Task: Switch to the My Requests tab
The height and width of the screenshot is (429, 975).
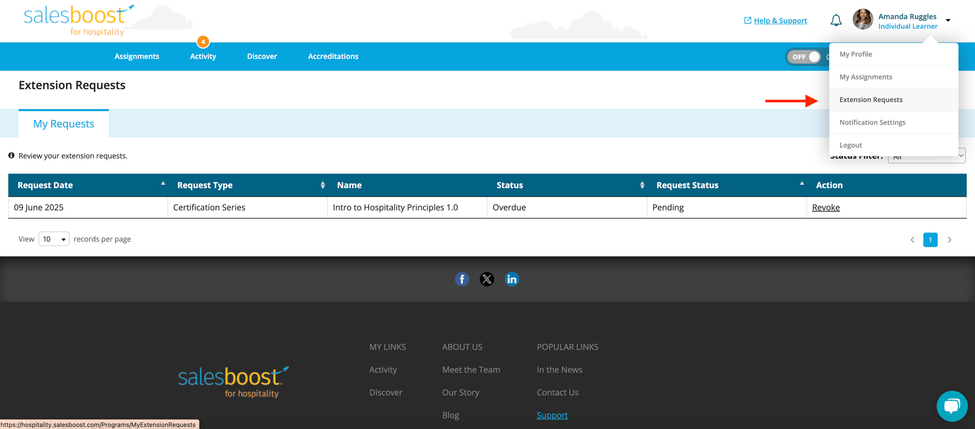Action: click(64, 124)
